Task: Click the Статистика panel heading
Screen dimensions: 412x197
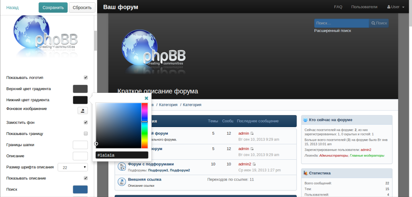Action: point(320,173)
